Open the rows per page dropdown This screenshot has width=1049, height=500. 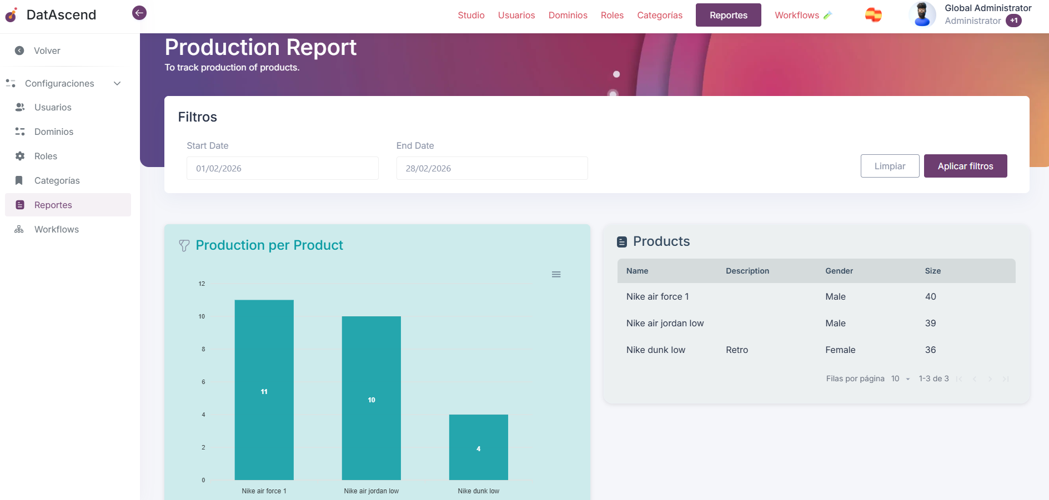[900, 379]
